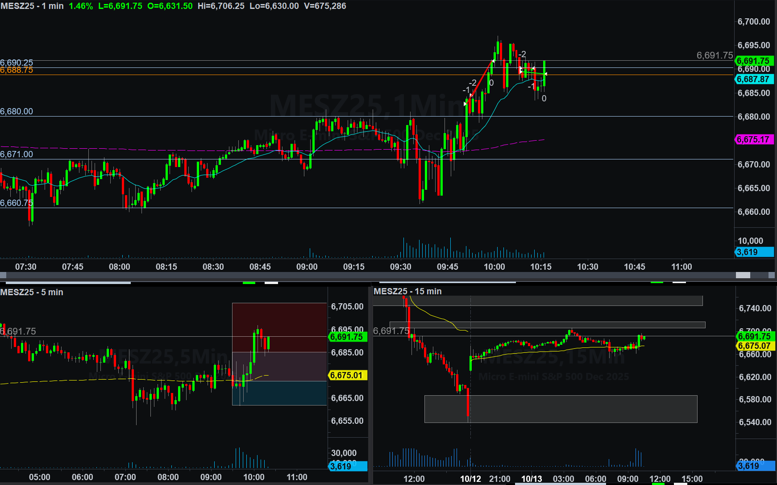Click the dark red stop zone on 5-min chart

pyautogui.click(x=279, y=327)
